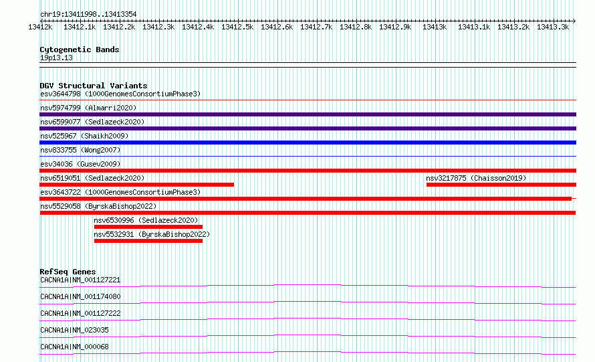Click the nsv833755 (Wong2007) label
The height and width of the screenshot is (362, 595).
[x=80, y=150]
